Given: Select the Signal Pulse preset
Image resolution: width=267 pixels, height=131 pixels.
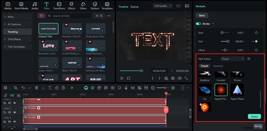Looking at the screenshot, I should pyautogui.click(x=221, y=90).
